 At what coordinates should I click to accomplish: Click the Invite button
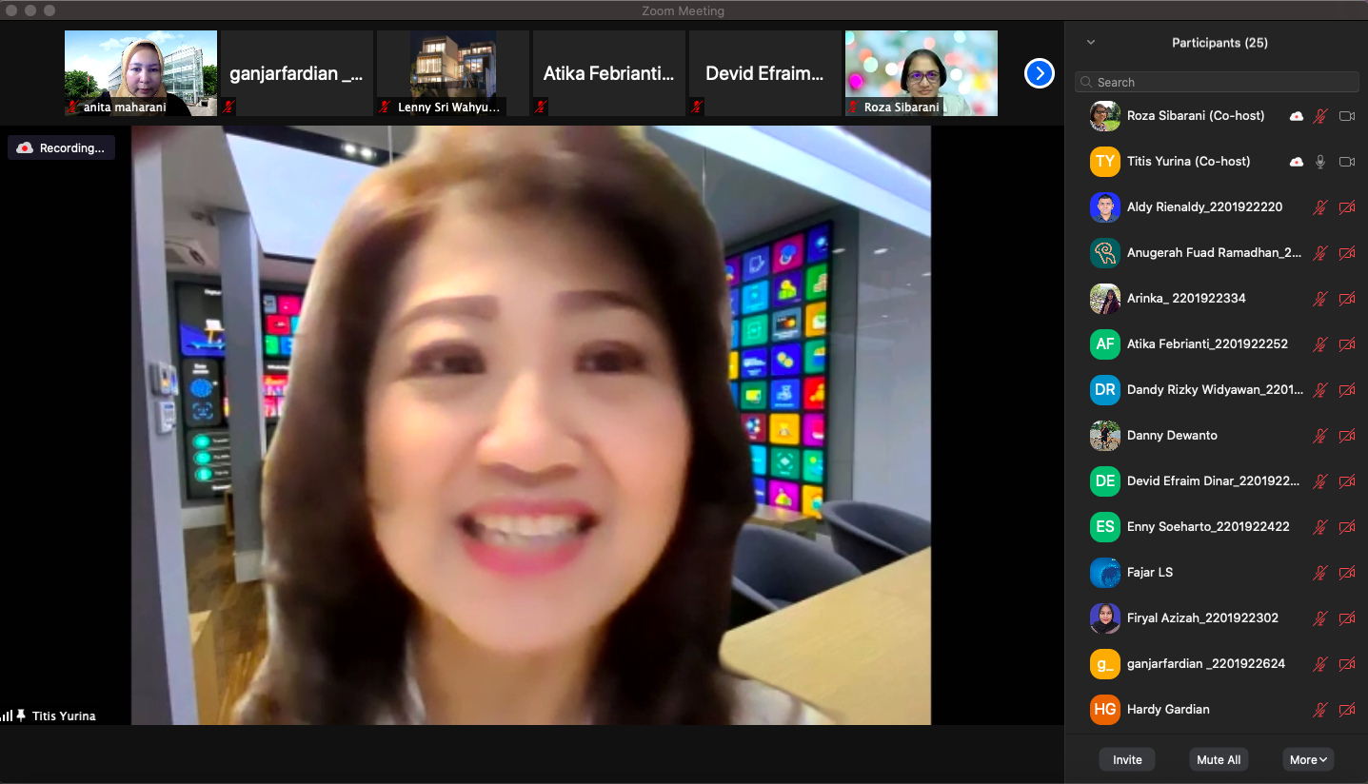point(1127,759)
